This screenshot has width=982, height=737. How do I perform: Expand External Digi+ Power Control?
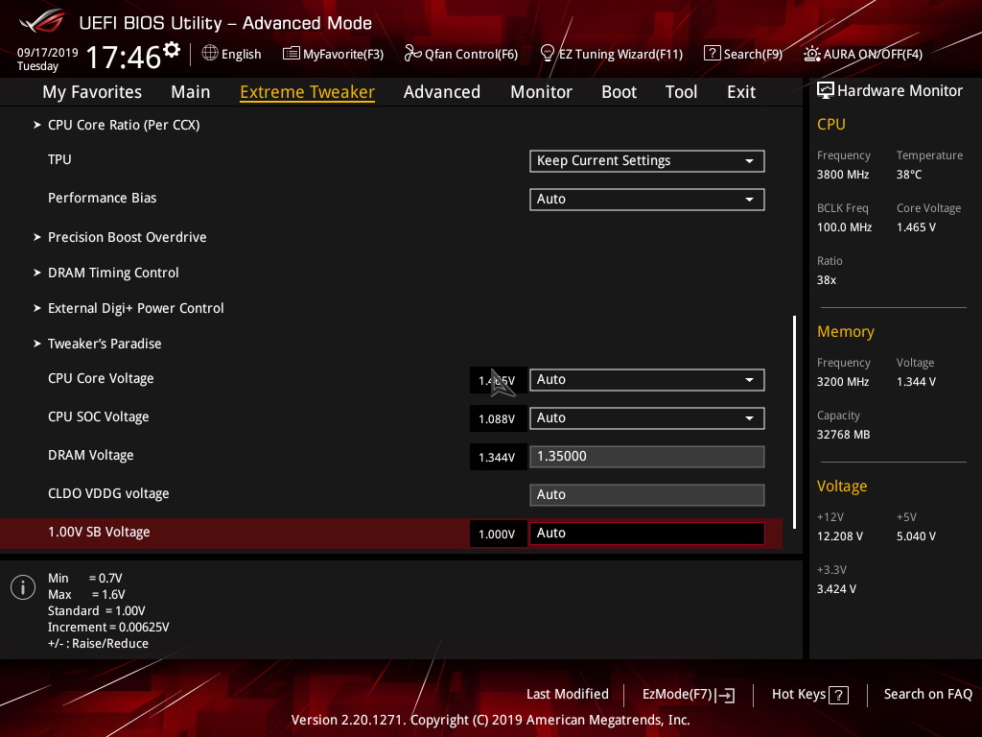pyautogui.click(x=135, y=308)
